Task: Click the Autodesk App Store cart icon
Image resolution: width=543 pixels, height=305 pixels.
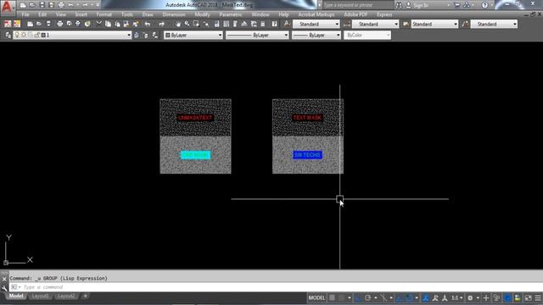Action: pyautogui.click(x=457, y=5)
